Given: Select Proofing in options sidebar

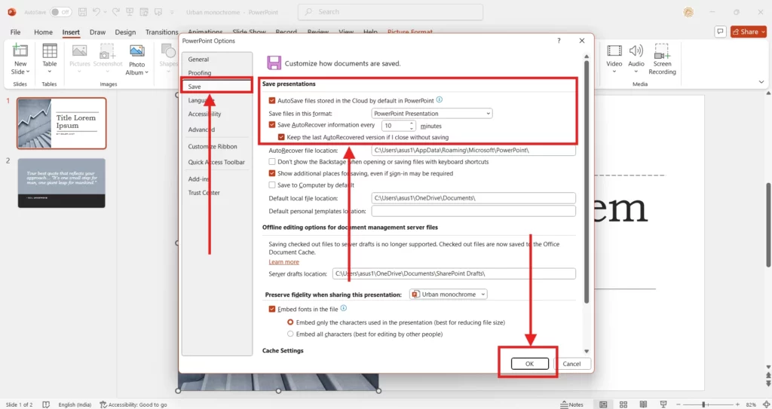Looking at the screenshot, I should pos(200,73).
